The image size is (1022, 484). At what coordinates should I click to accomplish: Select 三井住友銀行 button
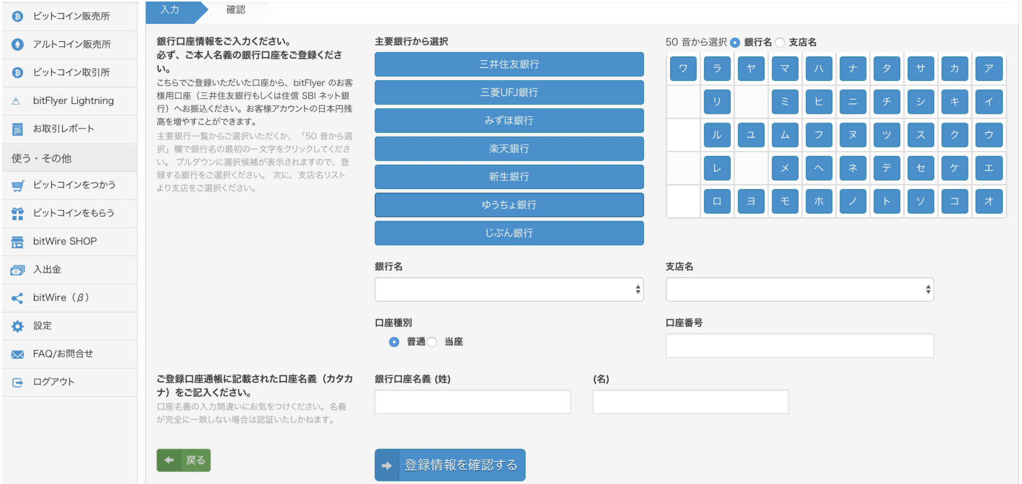click(509, 64)
